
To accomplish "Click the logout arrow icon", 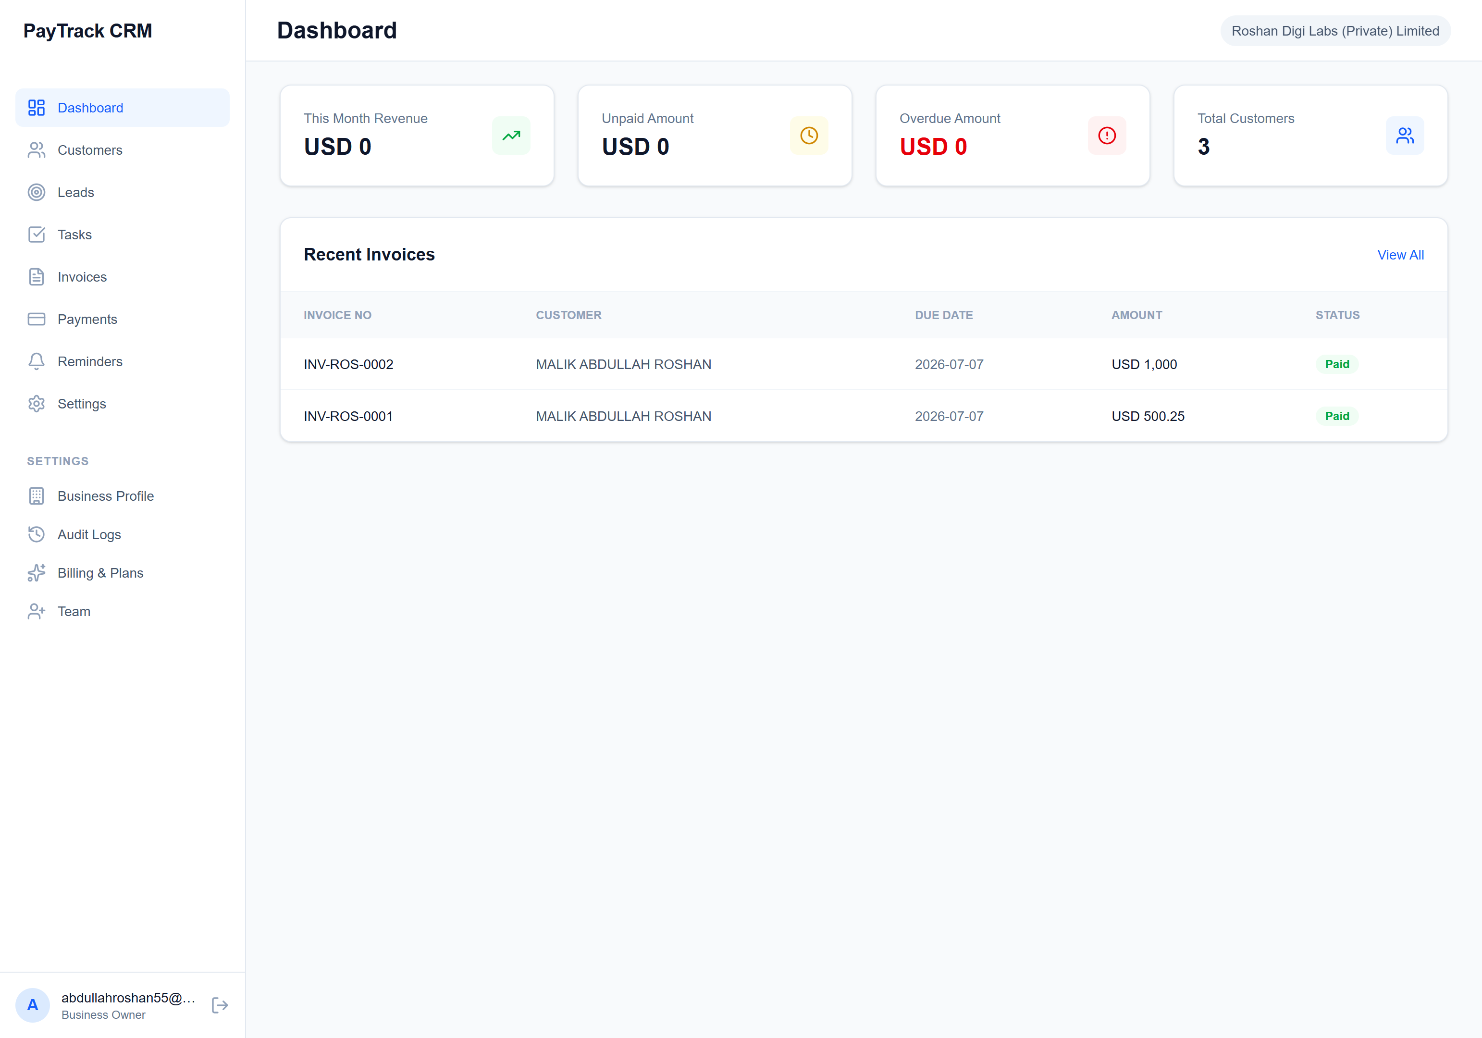I will (x=220, y=1005).
